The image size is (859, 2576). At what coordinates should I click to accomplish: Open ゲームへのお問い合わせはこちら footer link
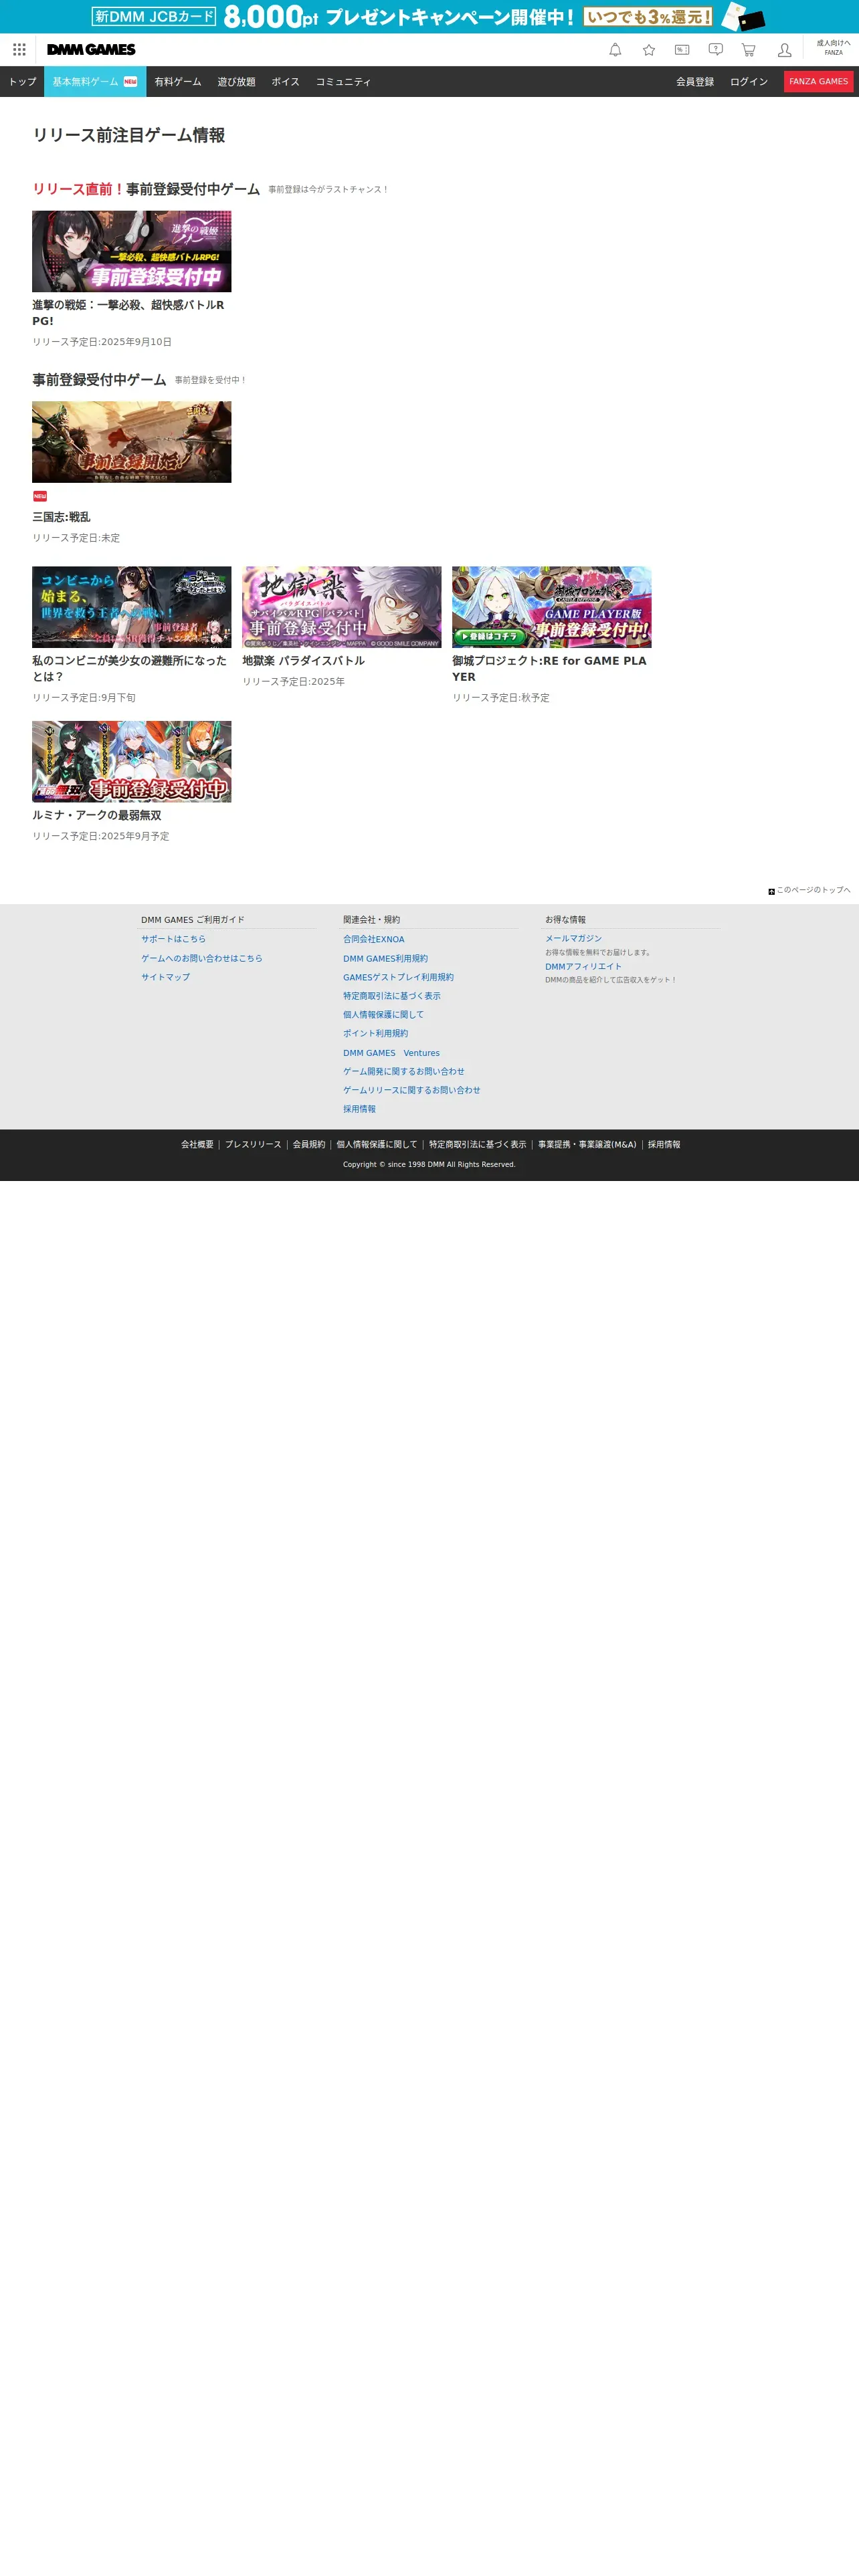[x=202, y=958]
